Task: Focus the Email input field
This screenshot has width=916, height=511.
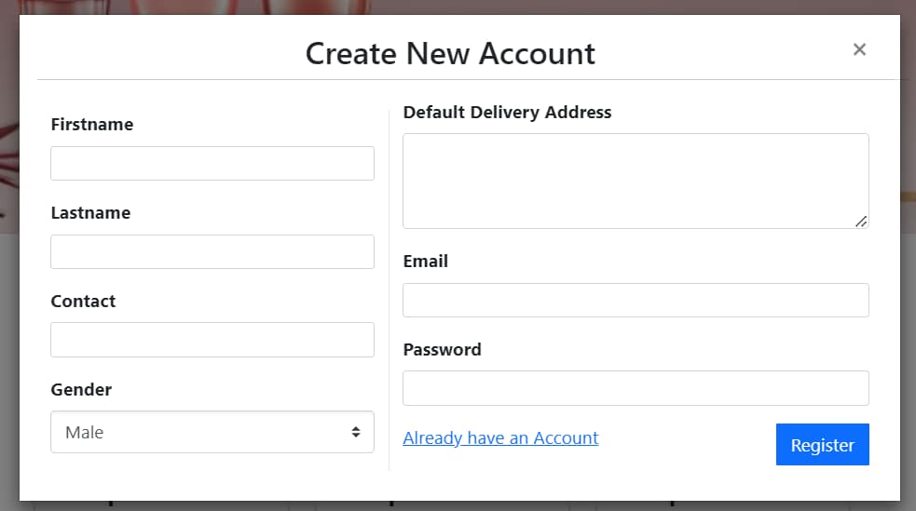Action: coord(635,300)
